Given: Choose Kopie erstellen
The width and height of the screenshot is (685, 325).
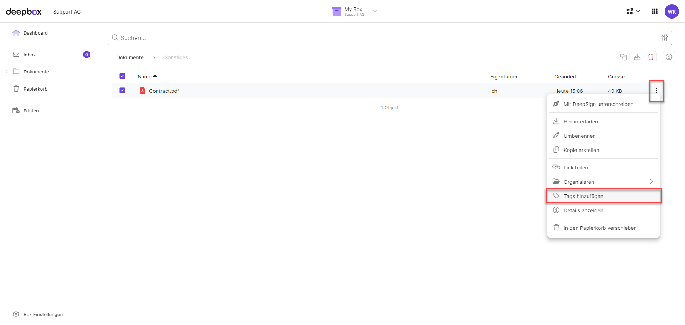Looking at the screenshot, I should click(x=603, y=150).
